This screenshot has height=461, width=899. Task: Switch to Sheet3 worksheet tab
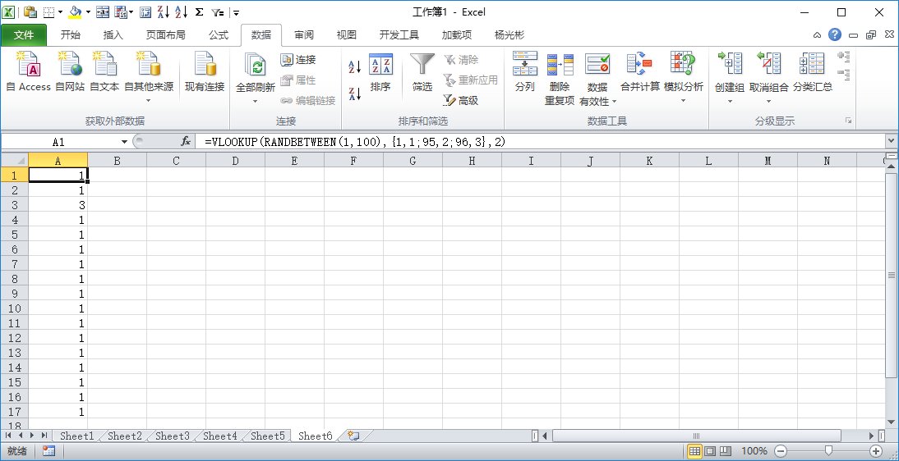point(172,436)
